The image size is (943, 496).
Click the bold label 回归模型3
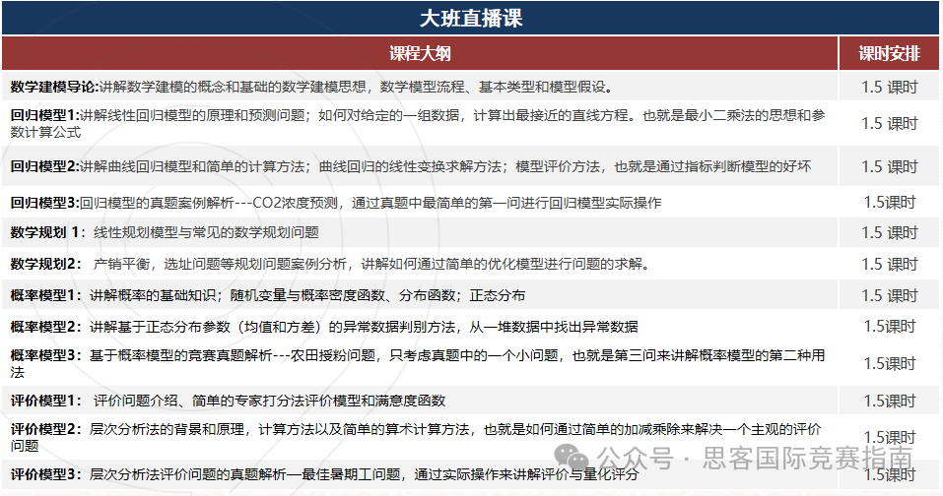click(44, 203)
